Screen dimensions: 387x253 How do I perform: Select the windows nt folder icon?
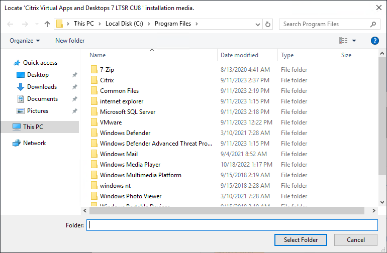tap(94, 185)
